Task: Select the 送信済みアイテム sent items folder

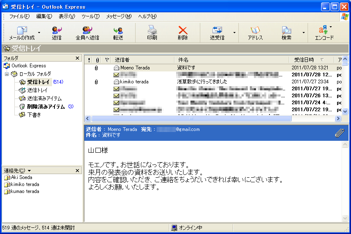Action: click(x=44, y=99)
